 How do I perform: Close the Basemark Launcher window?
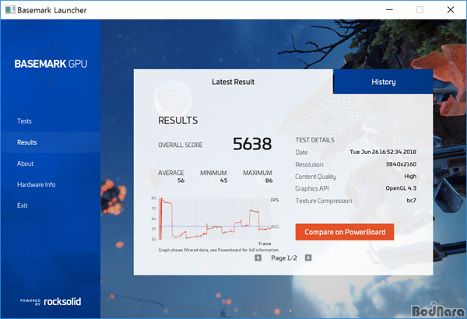[451, 10]
